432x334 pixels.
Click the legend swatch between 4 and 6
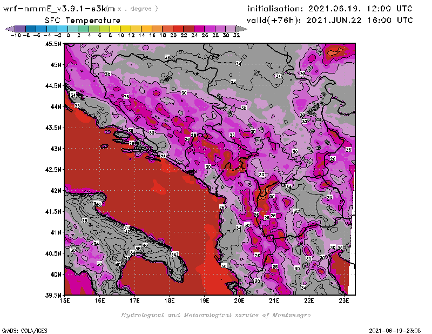click(x=93, y=29)
